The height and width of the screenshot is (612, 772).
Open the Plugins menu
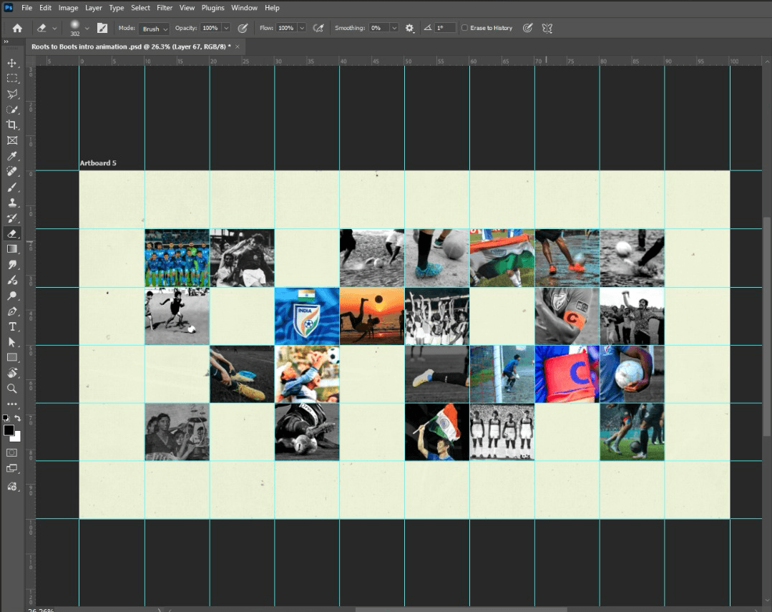[x=212, y=8]
